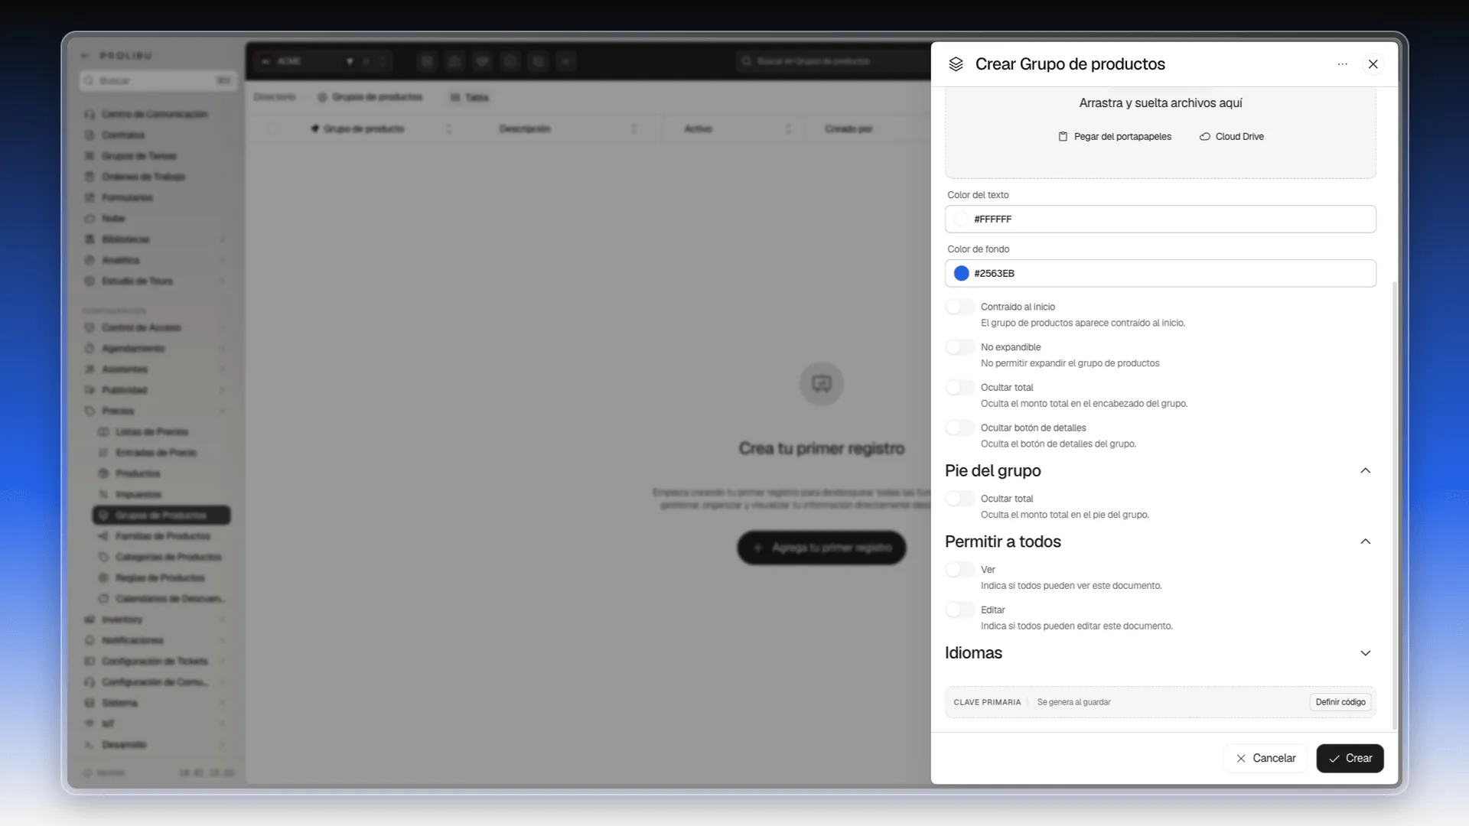Image resolution: width=1469 pixels, height=826 pixels.
Task: Open the three-dots options menu in dialog header
Action: coord(1342,64)
